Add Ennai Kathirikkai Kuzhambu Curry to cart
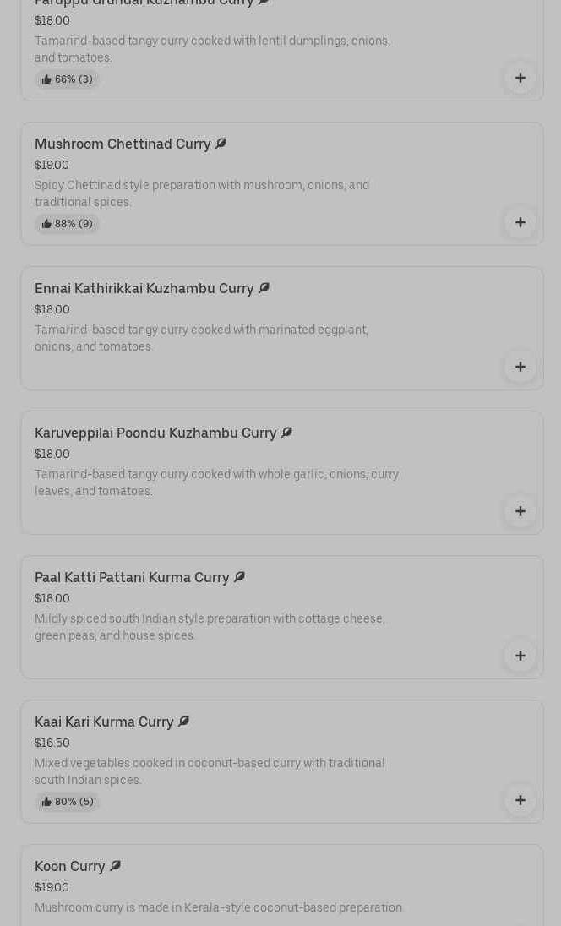Screen dimensions: 561x926 (x=520, y=367)
